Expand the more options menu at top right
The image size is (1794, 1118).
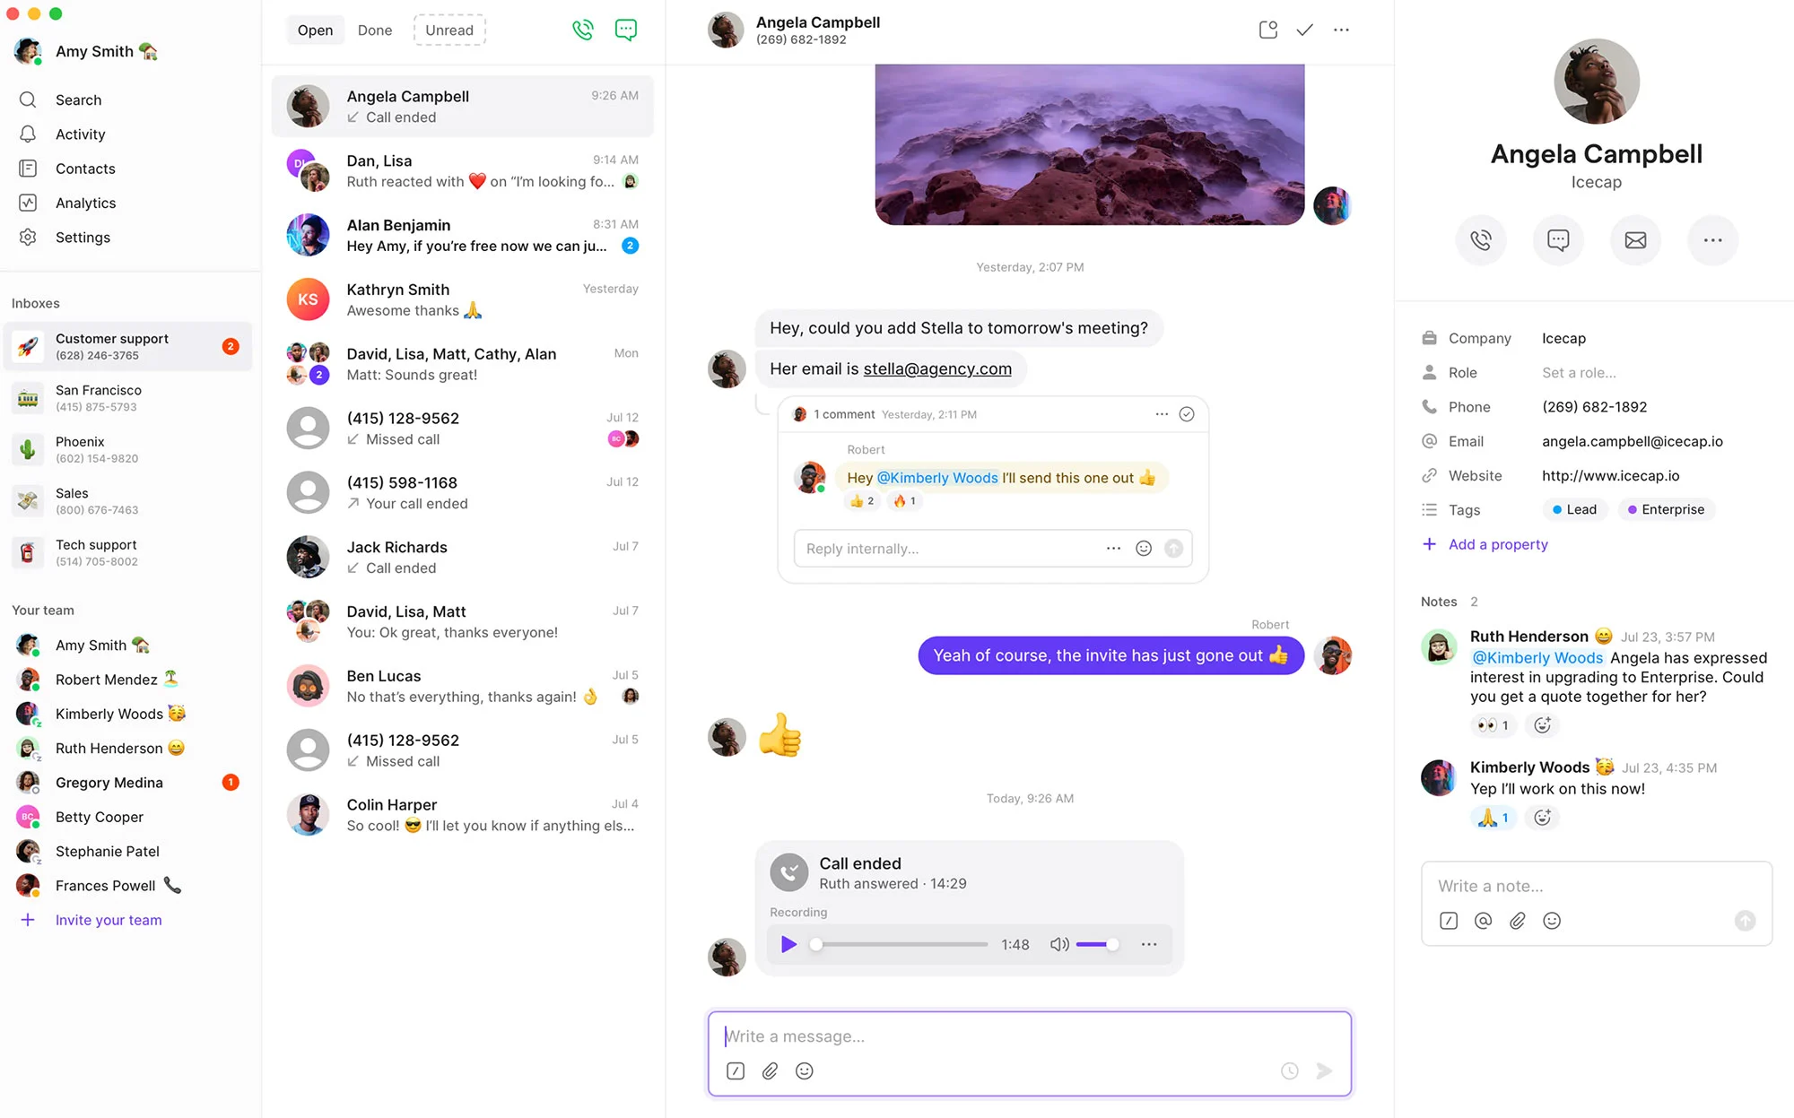point(1340,30)
